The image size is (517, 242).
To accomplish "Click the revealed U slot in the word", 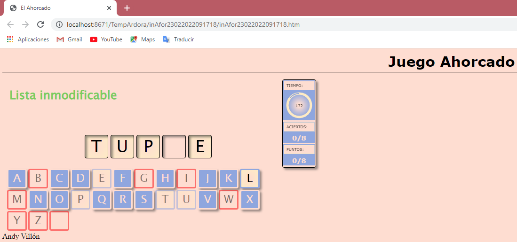I will point(122,147).
